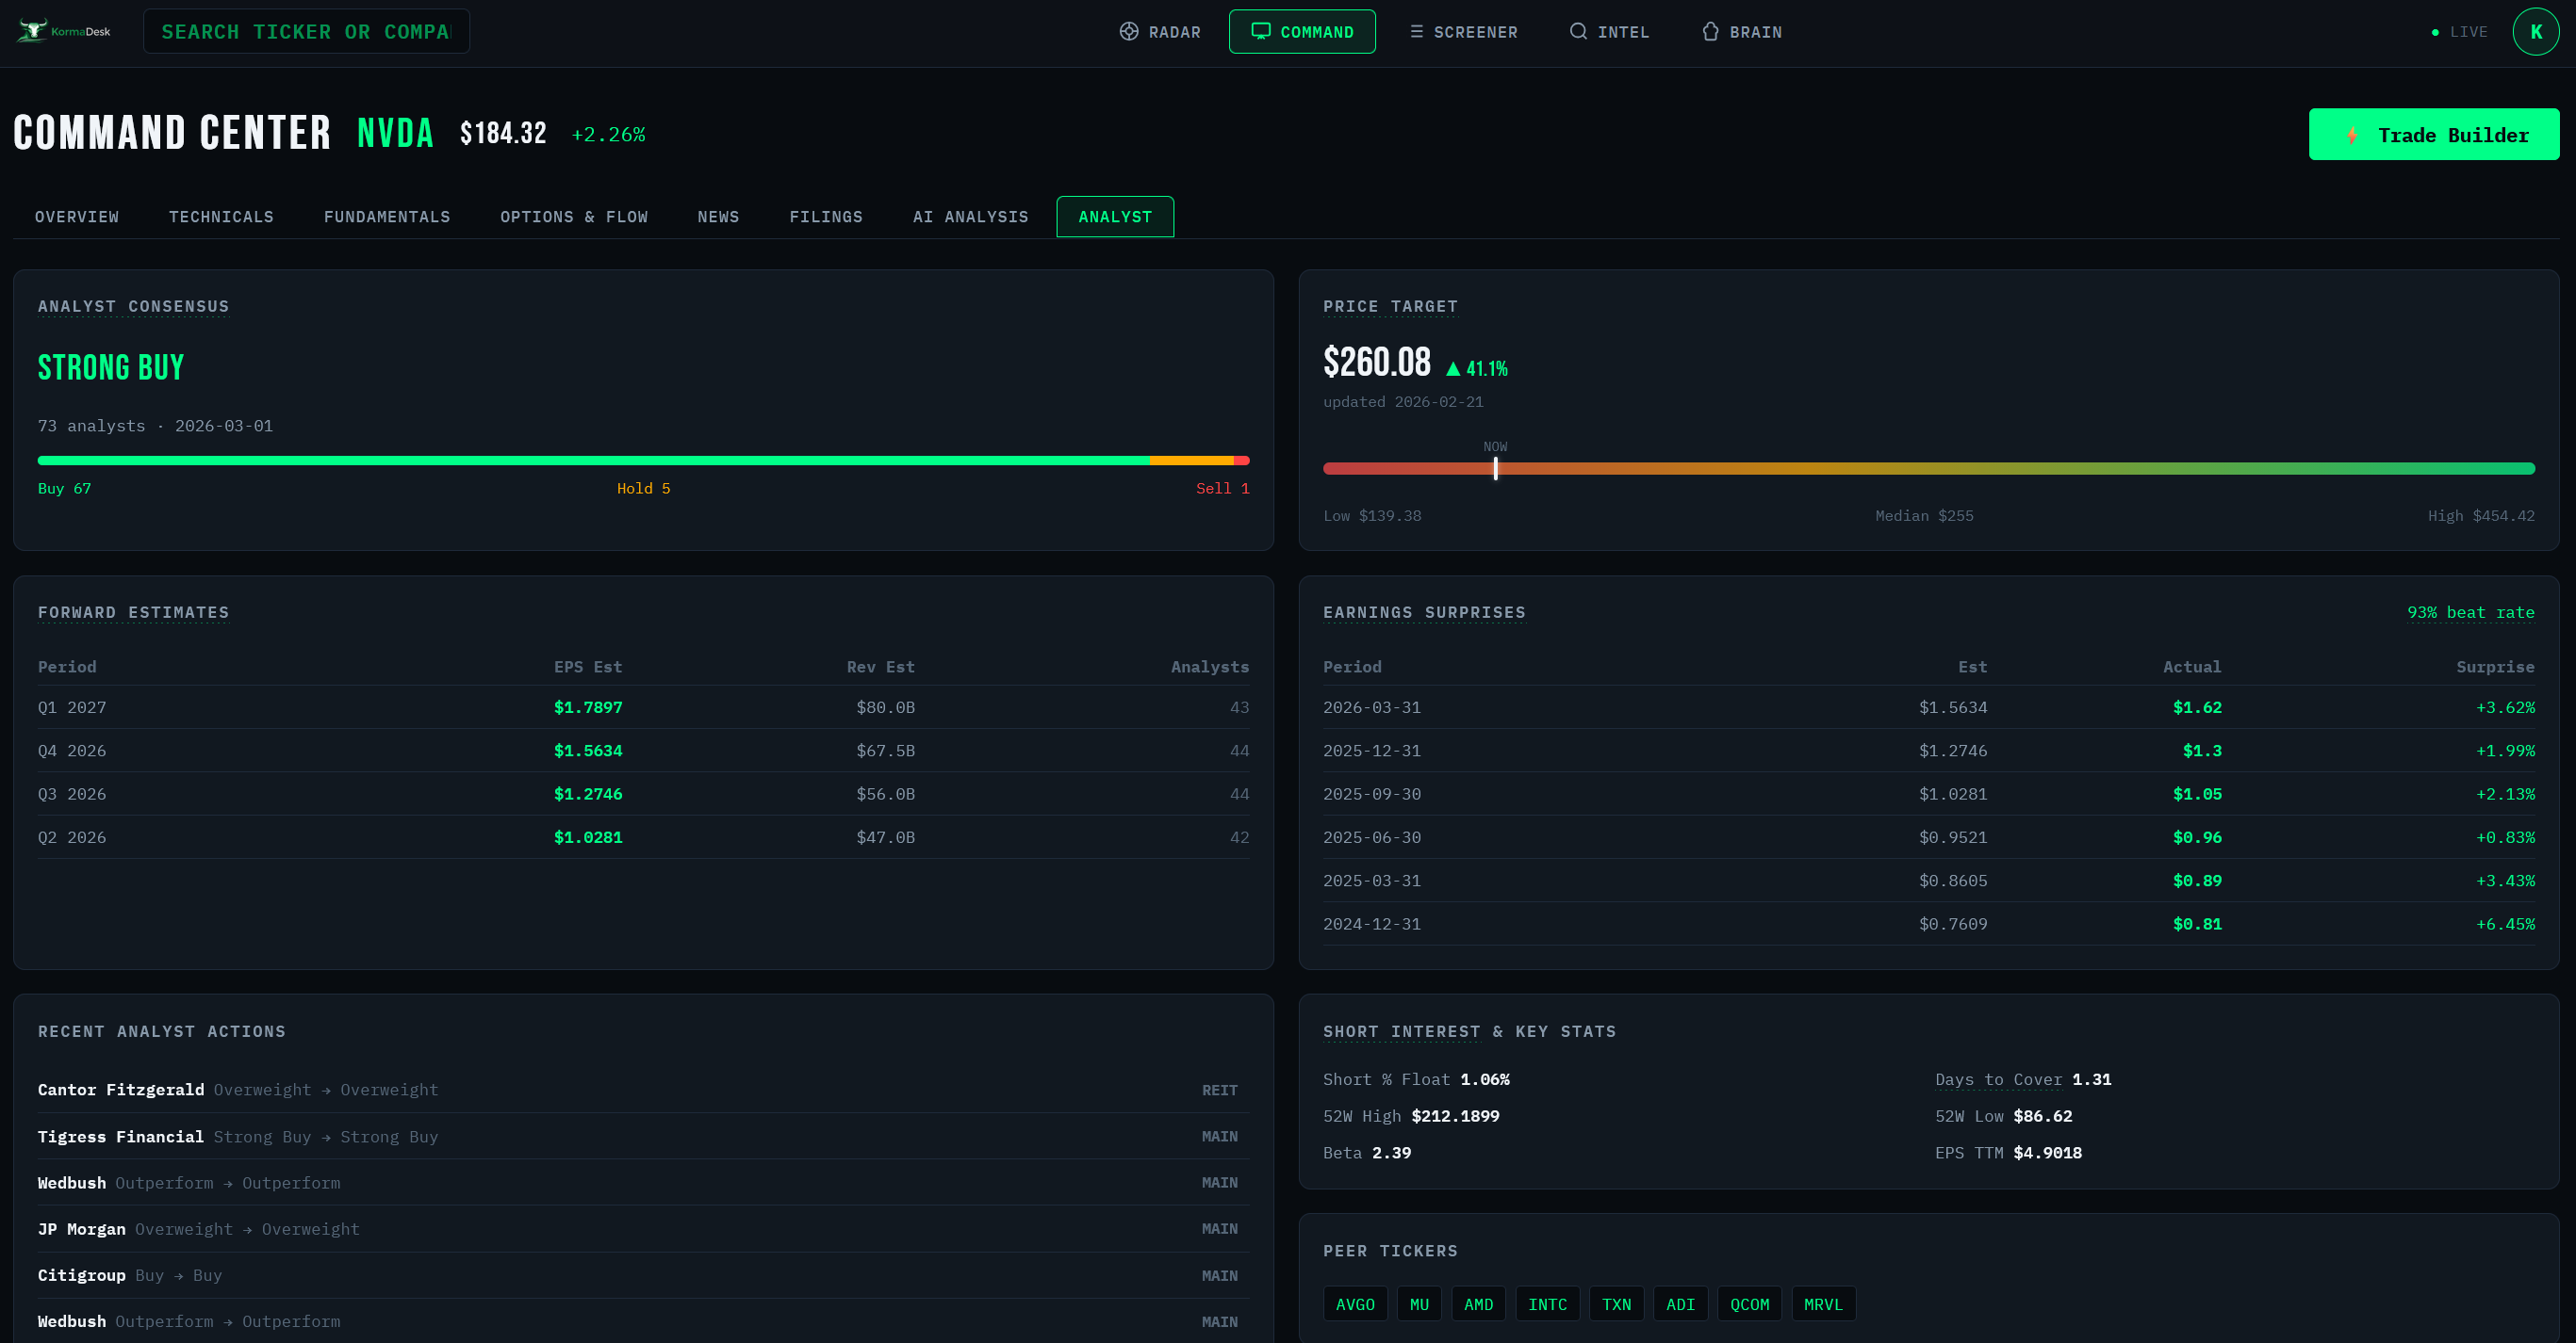This screenshot has height=1343, width=2576.
Task: Click the AMD peer ticker chip
Action: pyautogui.click(x=1478, y=1304)
